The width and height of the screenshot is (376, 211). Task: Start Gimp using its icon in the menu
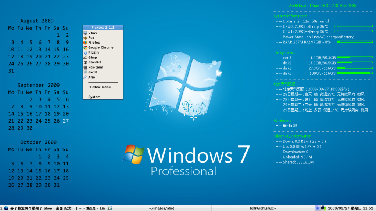85,58
